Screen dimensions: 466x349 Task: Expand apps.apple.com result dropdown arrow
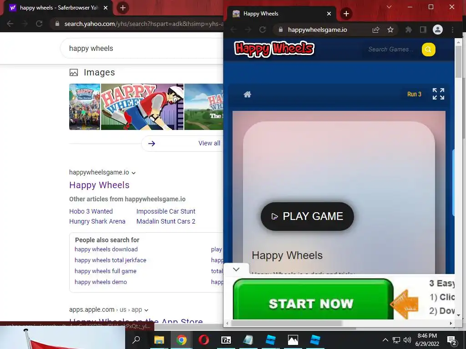146,310
